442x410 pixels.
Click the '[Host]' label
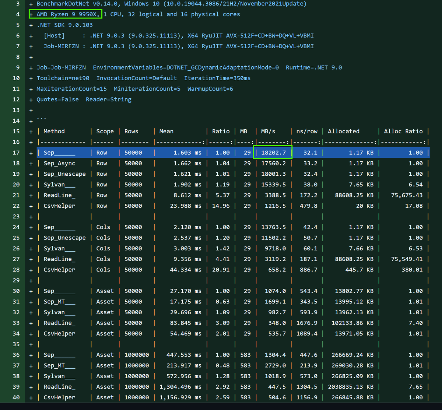coord(54,36)
